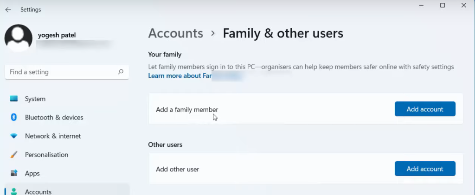
Task: Click the Apps icon in sidebar
Action: pos(14,173)
